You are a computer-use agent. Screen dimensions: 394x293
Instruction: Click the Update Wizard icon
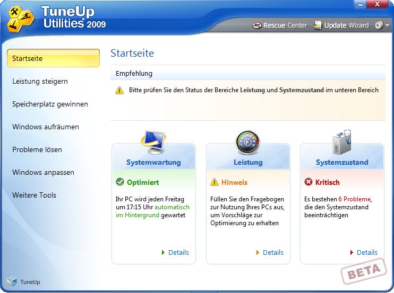click(x=318, y=25)
